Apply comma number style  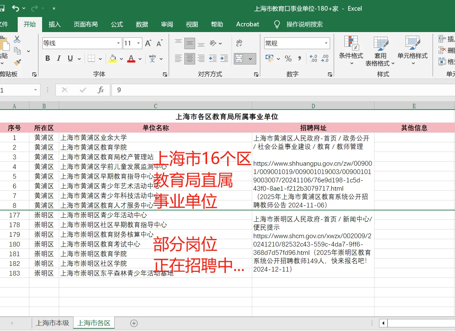(x=299, y=58)
